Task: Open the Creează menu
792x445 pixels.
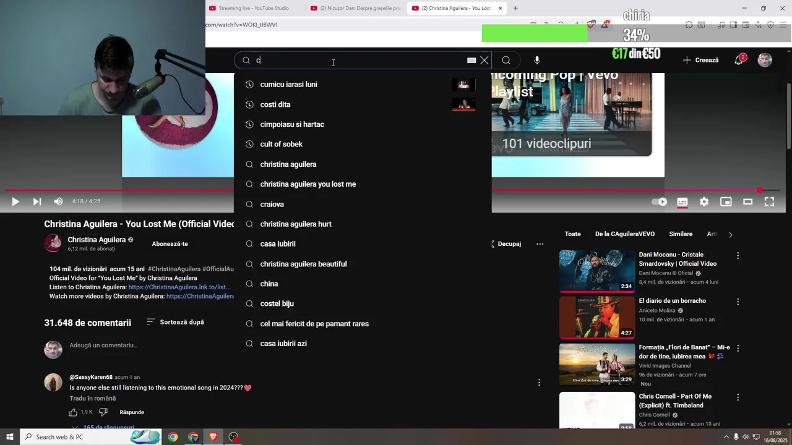Action: click(x=700, y=60)
